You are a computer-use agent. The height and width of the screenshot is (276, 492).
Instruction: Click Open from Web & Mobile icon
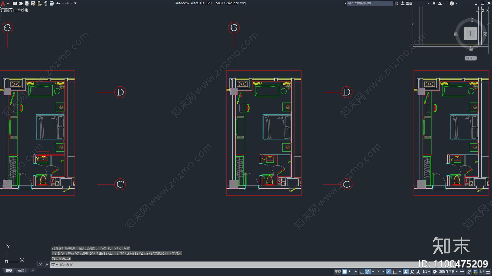click(x=39, y=3)
